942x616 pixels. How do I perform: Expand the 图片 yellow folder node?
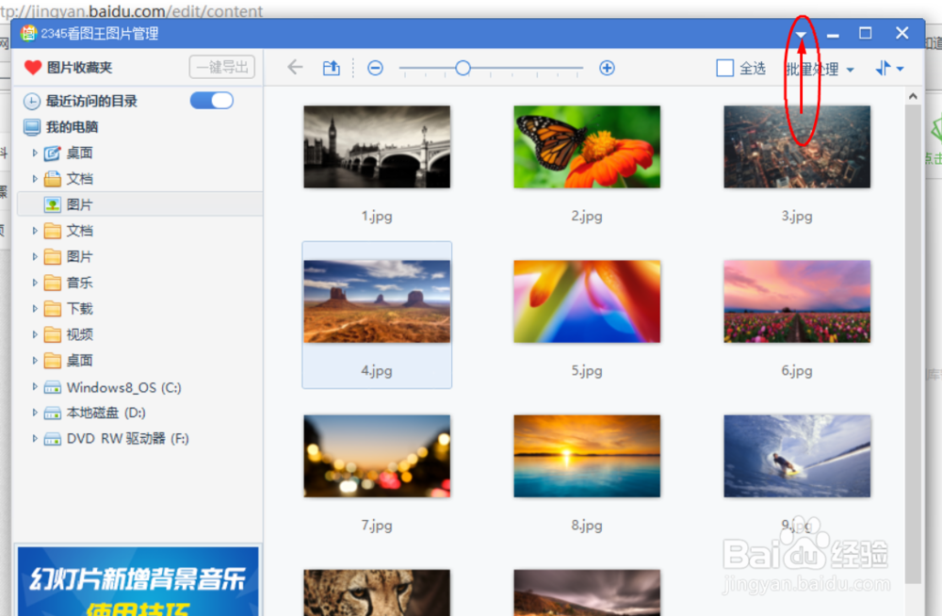point(35,256)
